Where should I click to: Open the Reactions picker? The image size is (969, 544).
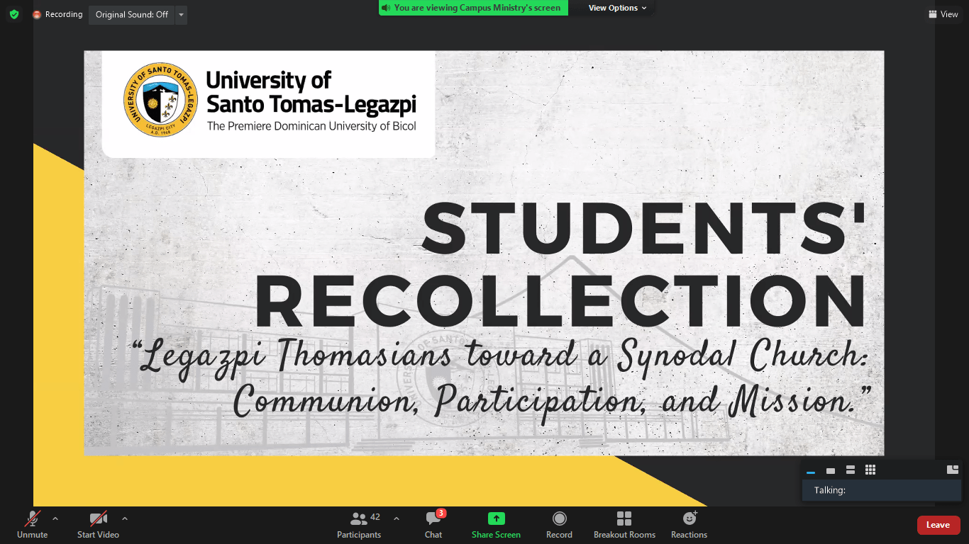[x=688, y=524]
